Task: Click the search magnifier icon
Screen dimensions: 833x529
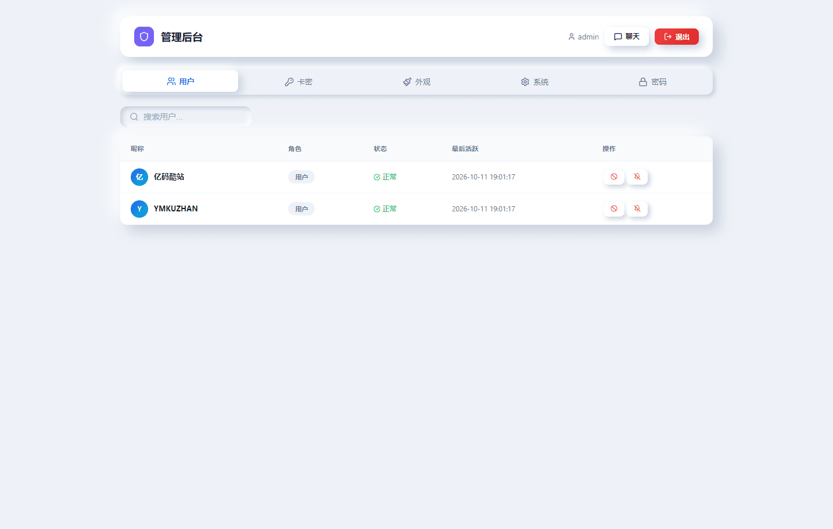Action: [x=134, y=117]
